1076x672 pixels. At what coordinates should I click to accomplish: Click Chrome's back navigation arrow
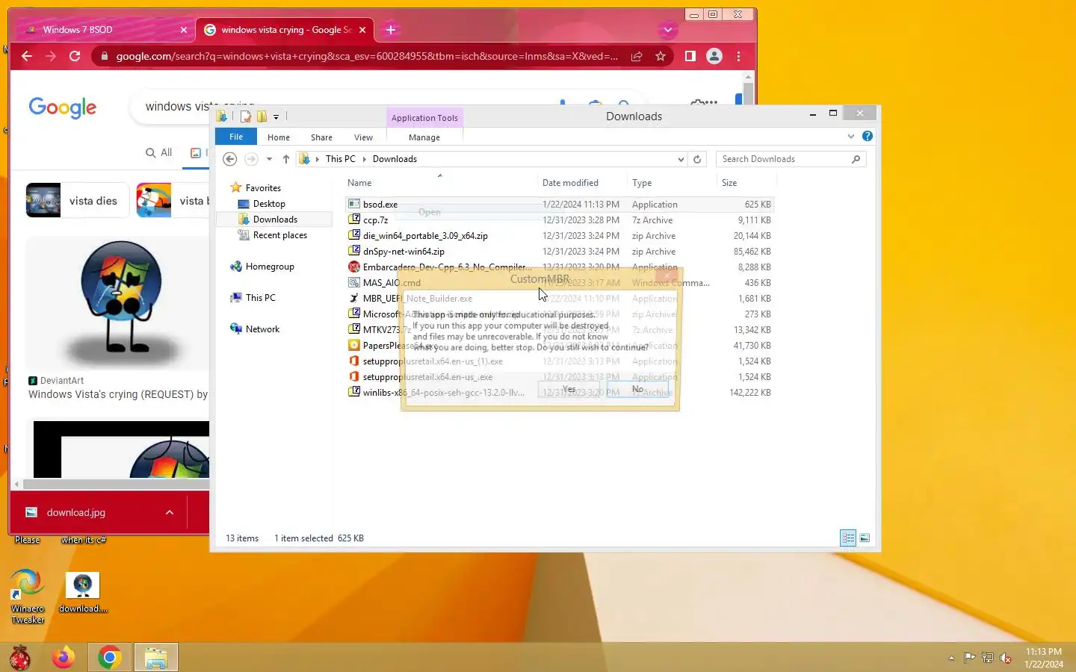coord(27,56)
